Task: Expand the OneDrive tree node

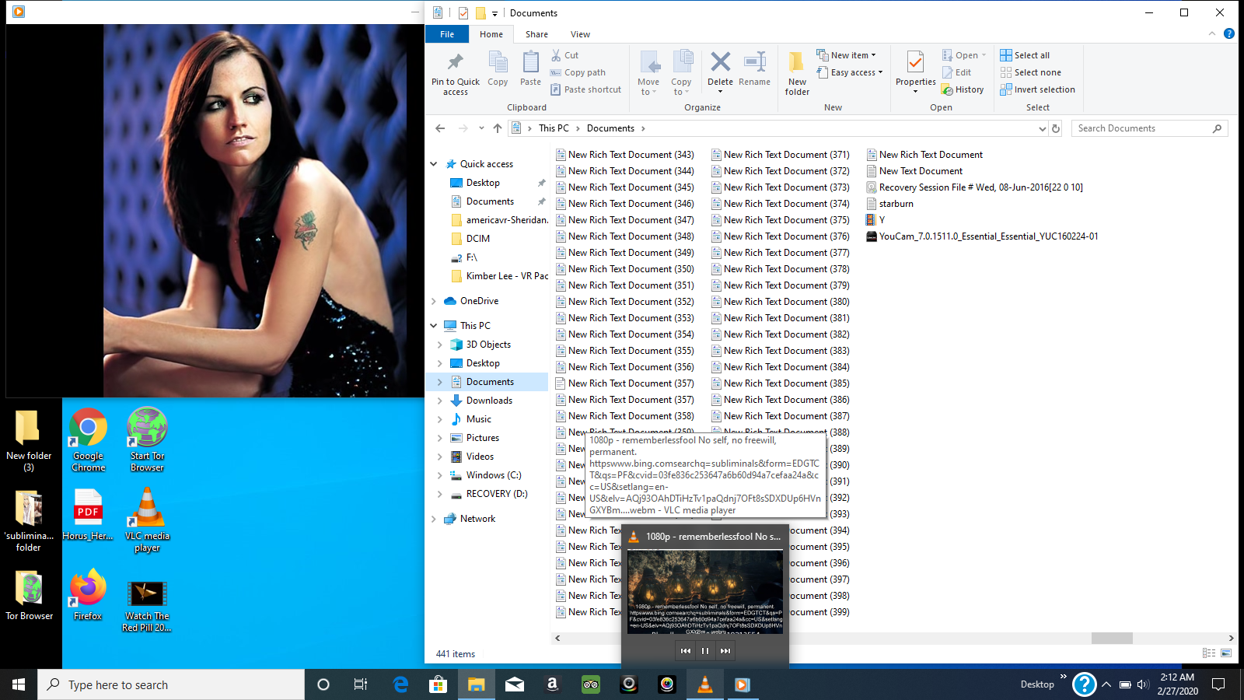Action: 434,301
